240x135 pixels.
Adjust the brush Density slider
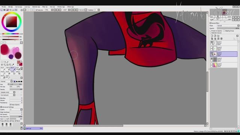pyautogui.click(x=16, y=89)
